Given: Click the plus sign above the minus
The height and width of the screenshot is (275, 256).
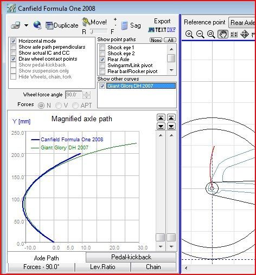Looking at the screenshot, I should tap(115, 19).
